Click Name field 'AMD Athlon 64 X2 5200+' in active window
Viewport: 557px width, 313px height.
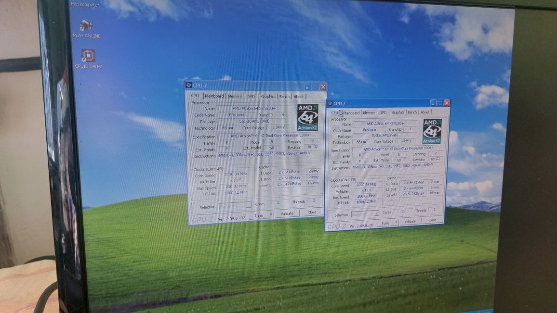(x=385, y=124)
